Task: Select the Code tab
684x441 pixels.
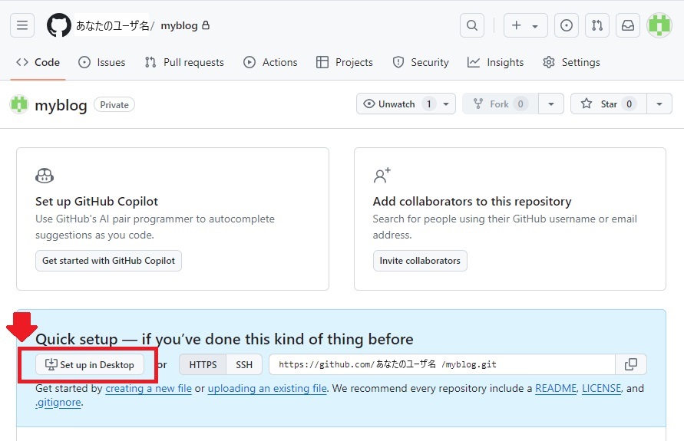Action: (38, 62)
